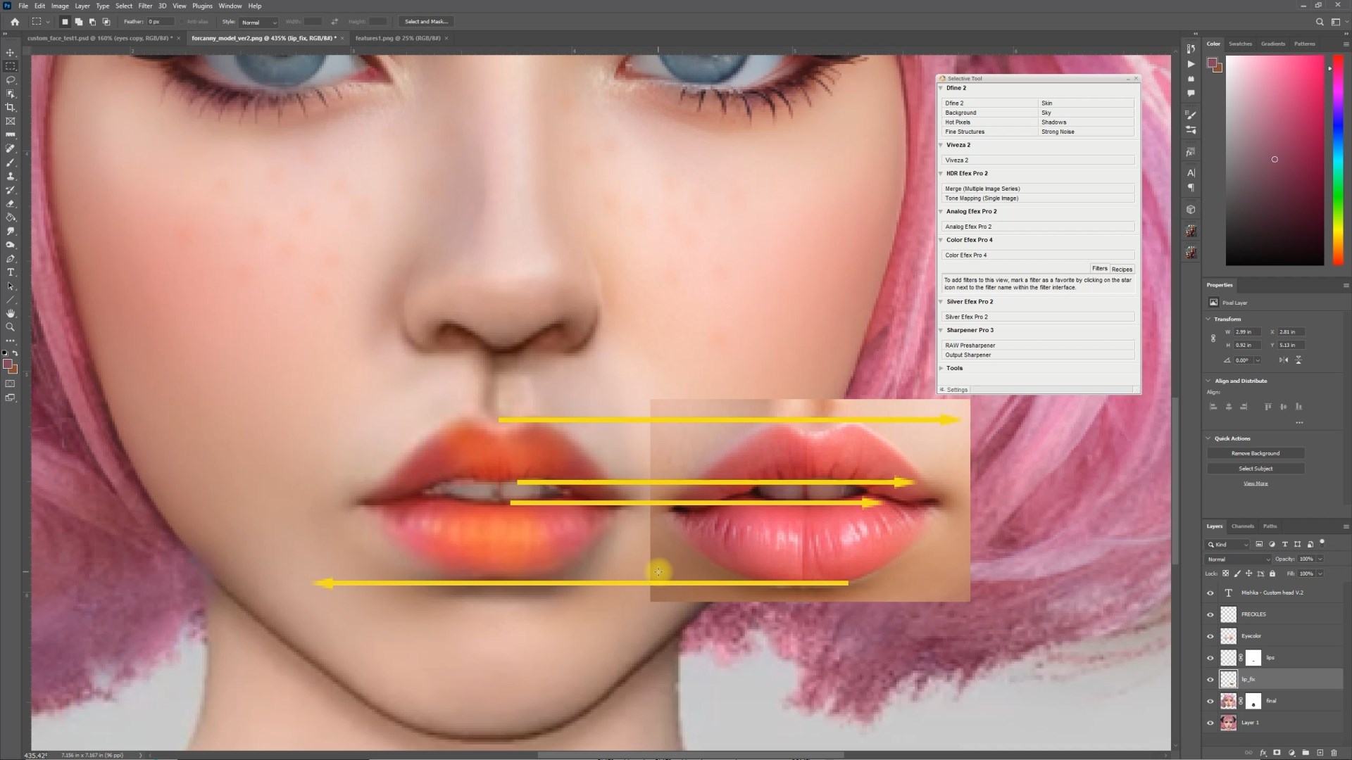Select the Move tool
The image size is (1352, 760).
[x=10, y=53]
